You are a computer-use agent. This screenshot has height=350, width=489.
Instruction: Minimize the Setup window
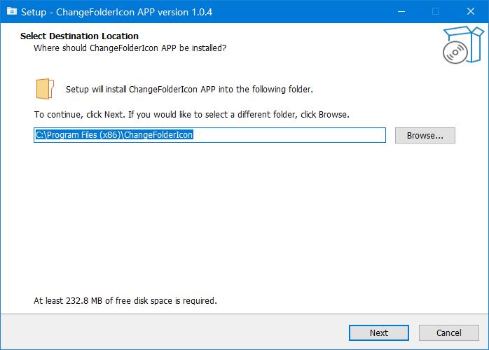[403, 11]
